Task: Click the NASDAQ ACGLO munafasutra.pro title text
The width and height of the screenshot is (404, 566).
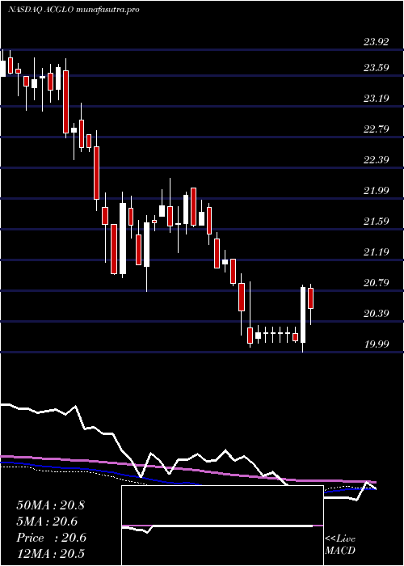Action: pos(74,10)
